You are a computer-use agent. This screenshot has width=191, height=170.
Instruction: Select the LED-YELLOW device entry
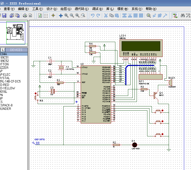[x=14, y=88]
